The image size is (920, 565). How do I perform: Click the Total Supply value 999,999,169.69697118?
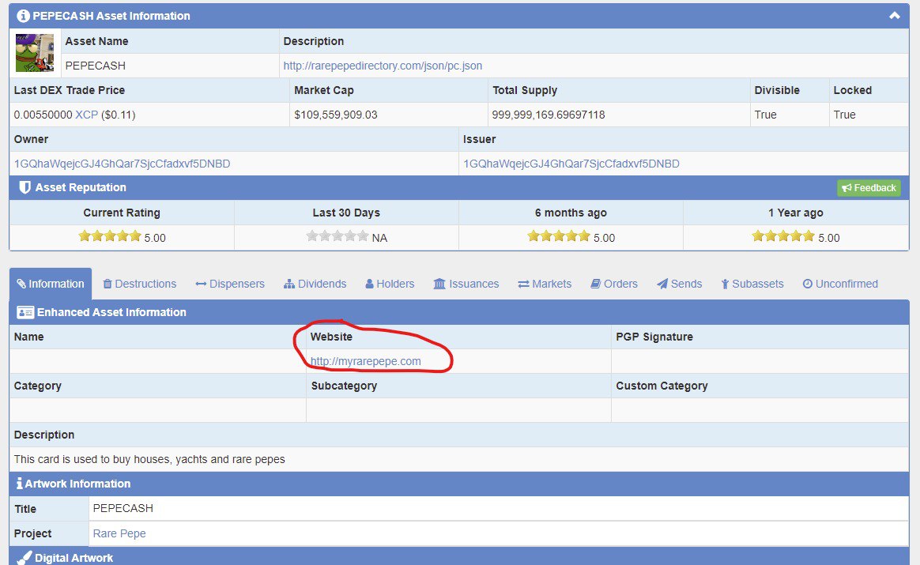[548, 115]
